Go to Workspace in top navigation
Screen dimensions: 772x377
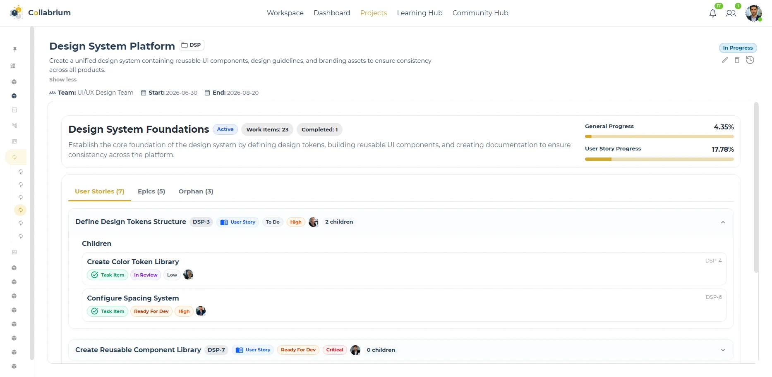click(285, 13)
